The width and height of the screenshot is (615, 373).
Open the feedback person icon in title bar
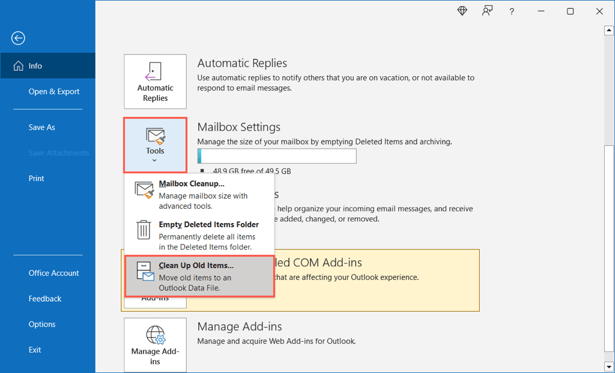487,11
